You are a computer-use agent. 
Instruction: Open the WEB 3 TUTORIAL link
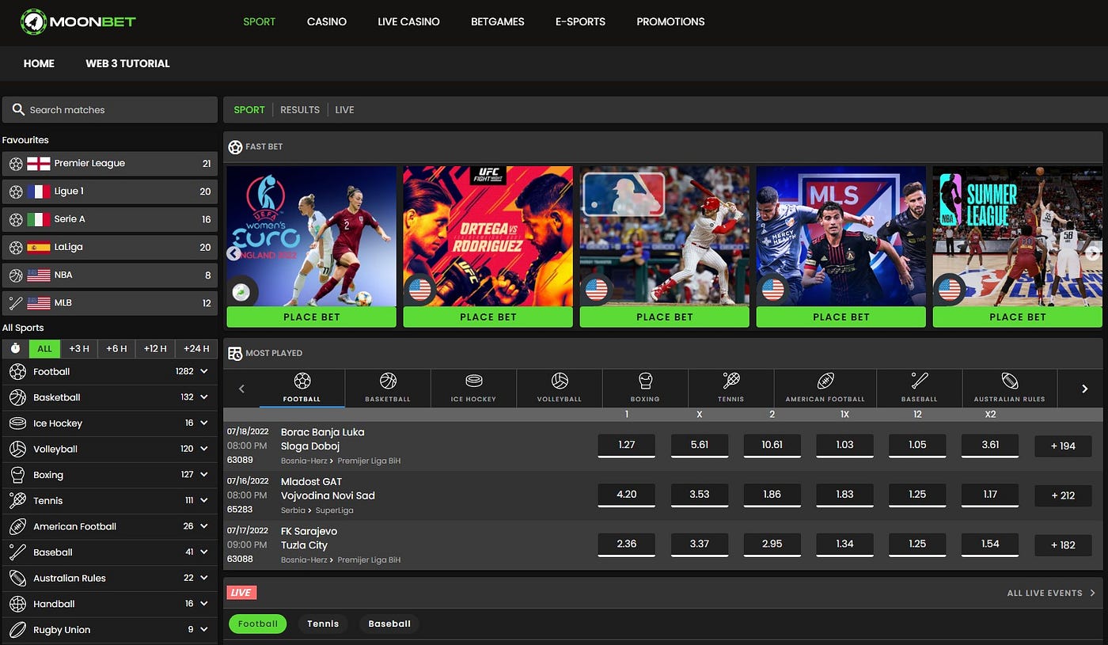(x=127, y=63)
